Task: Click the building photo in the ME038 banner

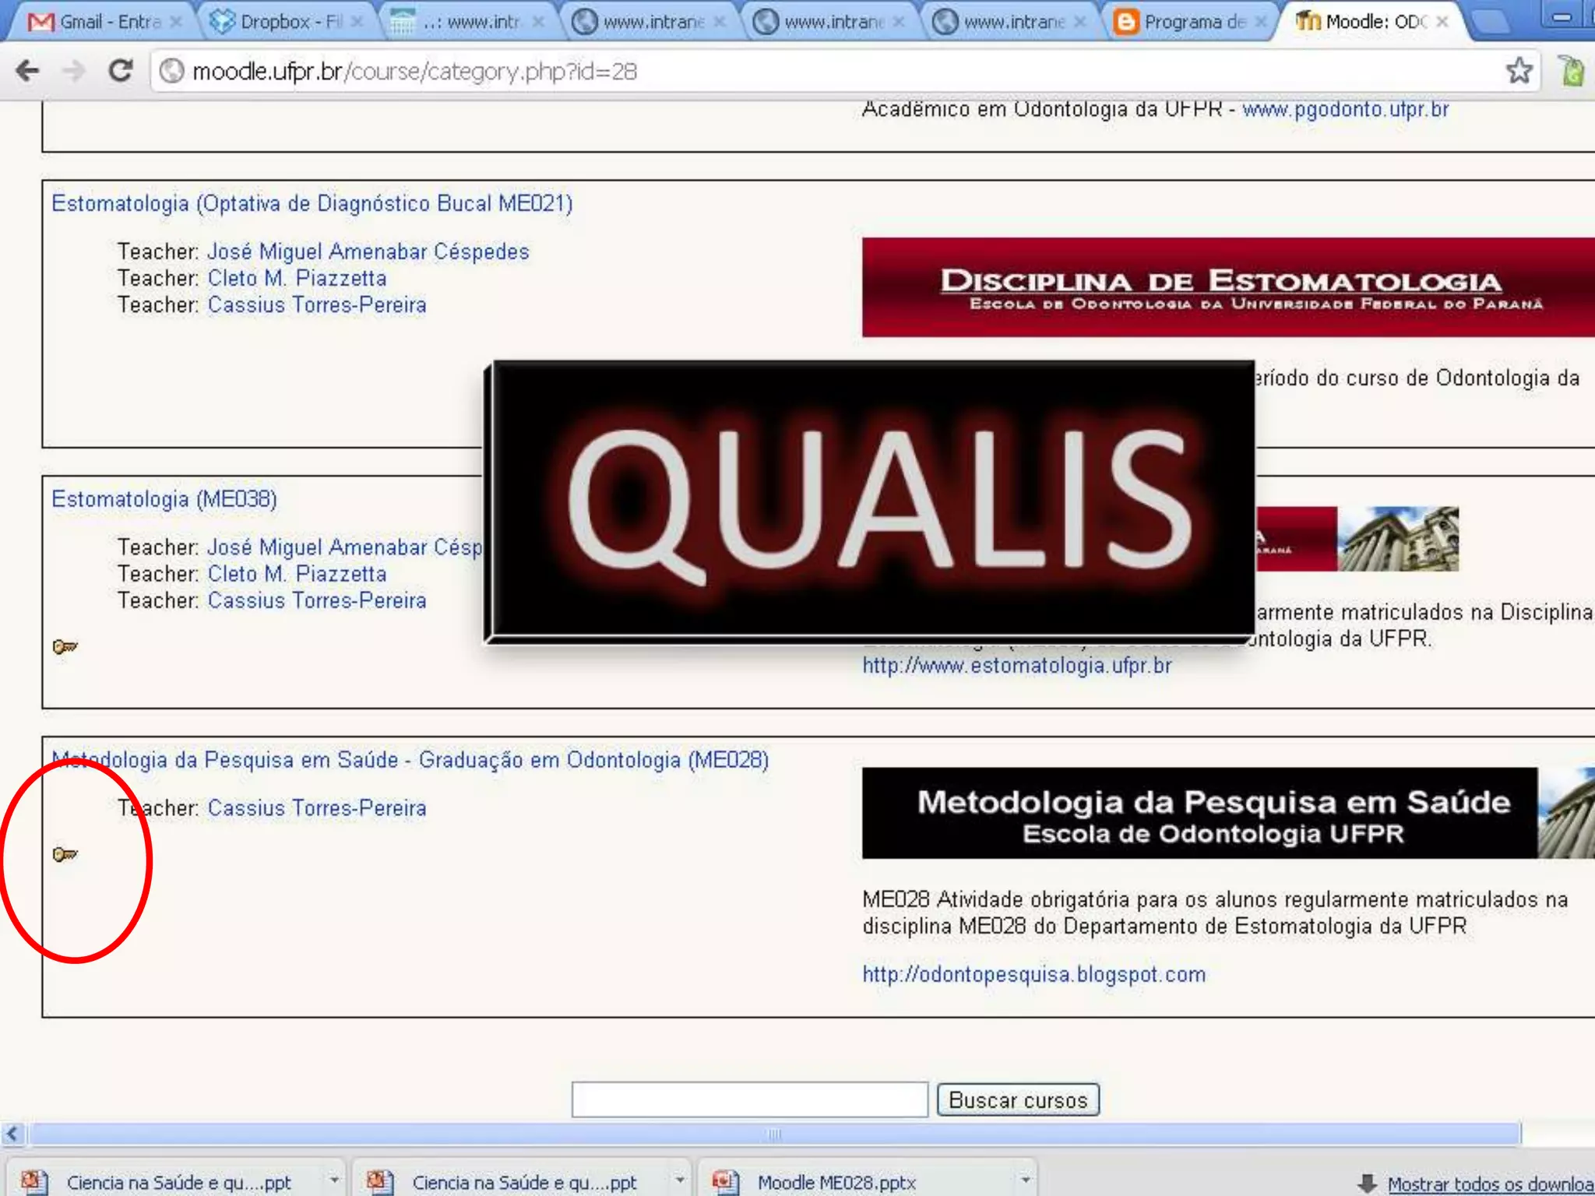Action: click(x=1398, y=539)
